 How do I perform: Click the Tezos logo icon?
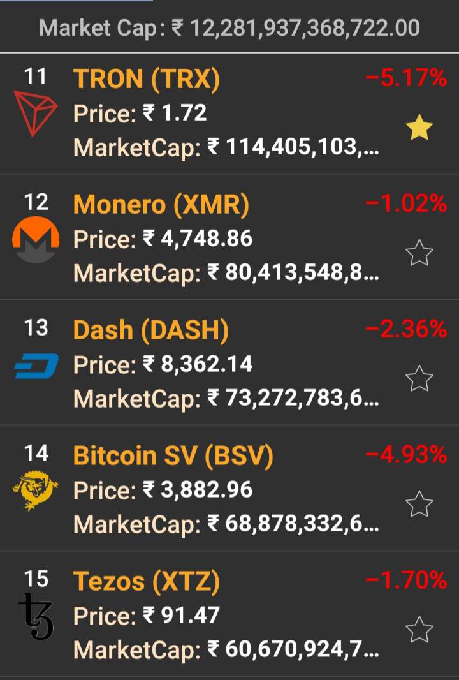click(x=36, y=616)
